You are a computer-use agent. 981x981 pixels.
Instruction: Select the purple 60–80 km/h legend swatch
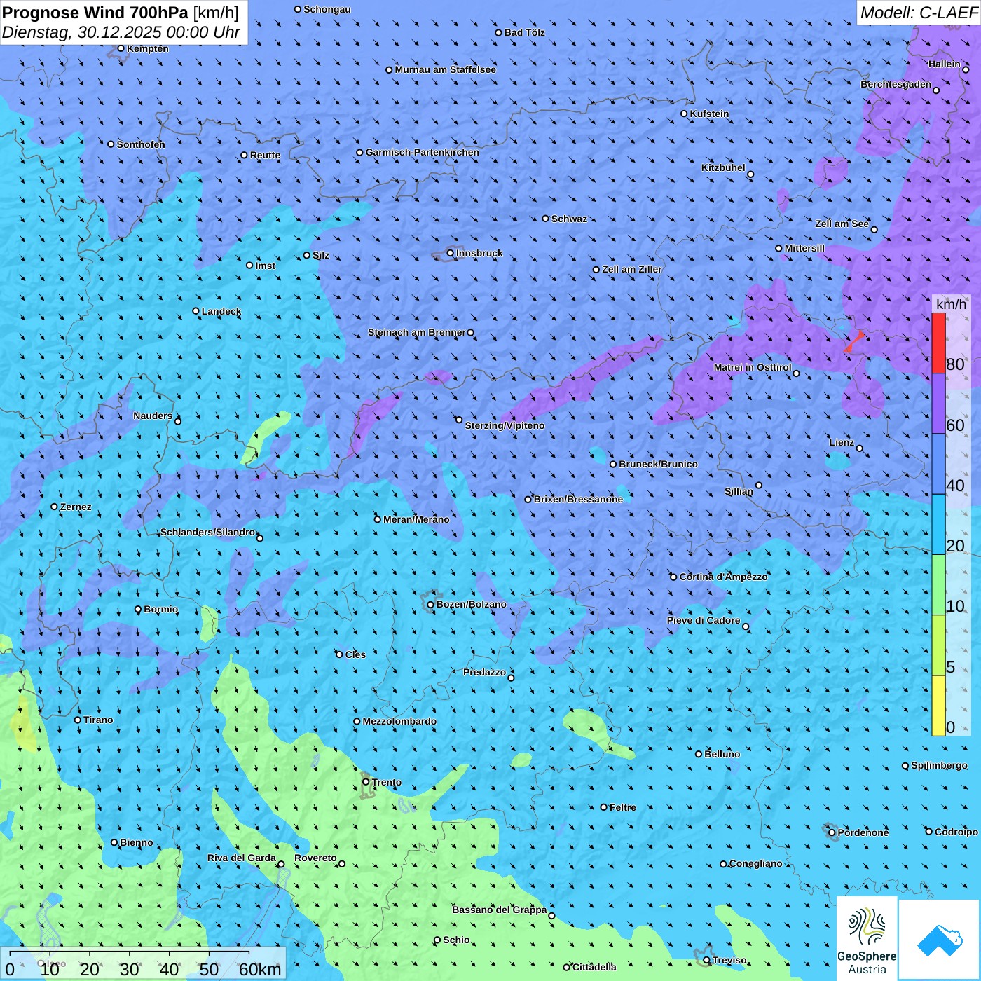[938, 404]
